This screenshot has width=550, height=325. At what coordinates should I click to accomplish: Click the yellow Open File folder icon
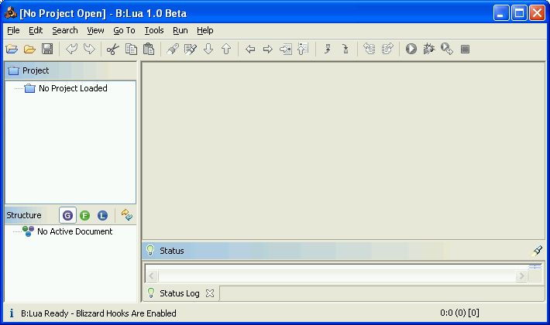29,49
